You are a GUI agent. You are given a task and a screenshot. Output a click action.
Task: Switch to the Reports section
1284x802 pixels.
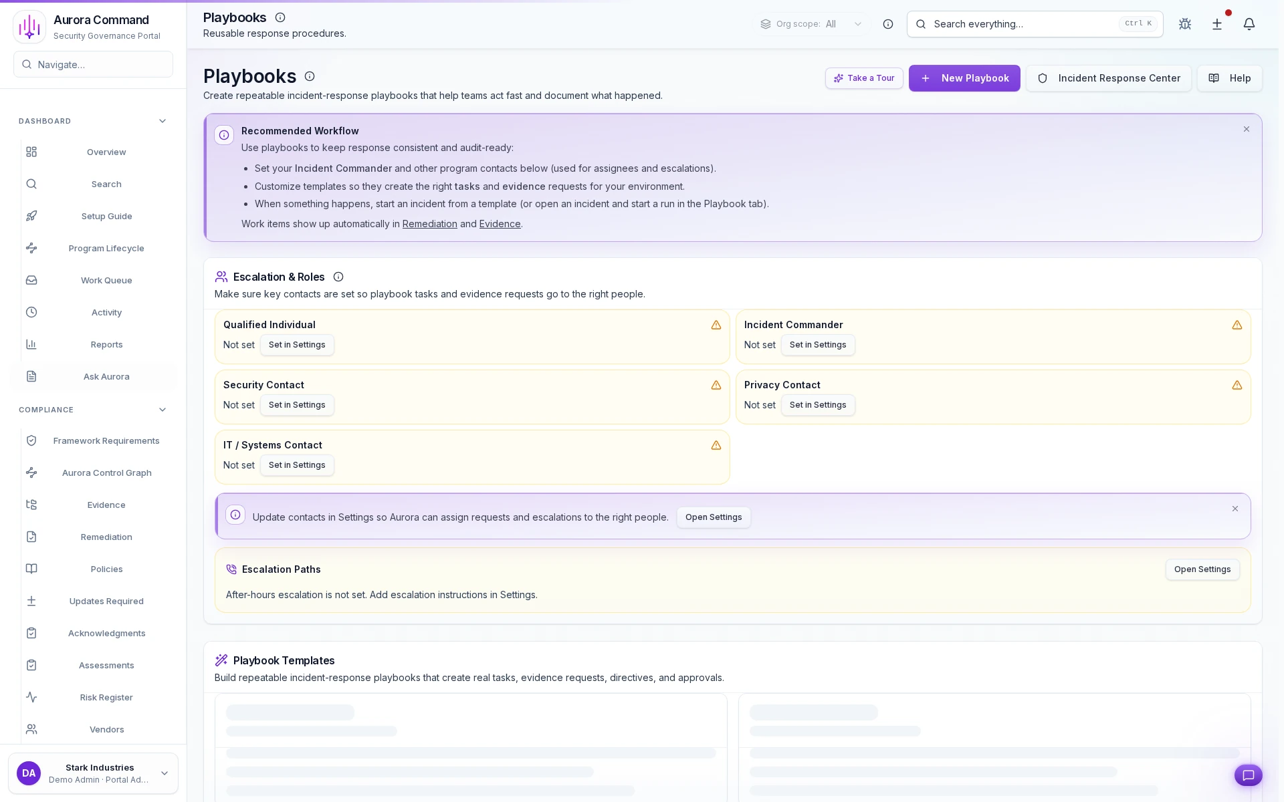[106, 344]
